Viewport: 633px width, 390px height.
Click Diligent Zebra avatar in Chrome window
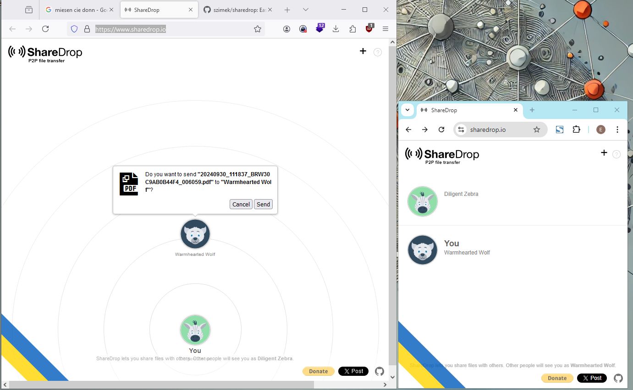coord(423,201)
